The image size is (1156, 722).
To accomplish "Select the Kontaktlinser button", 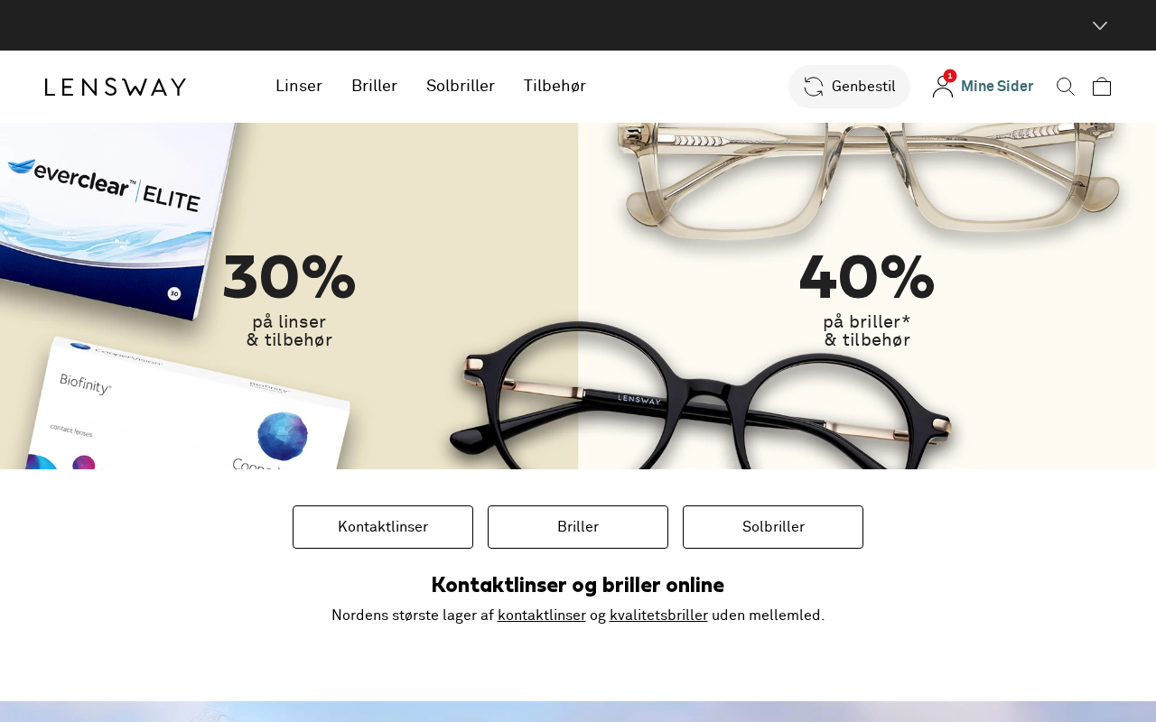I will point(383,527).
